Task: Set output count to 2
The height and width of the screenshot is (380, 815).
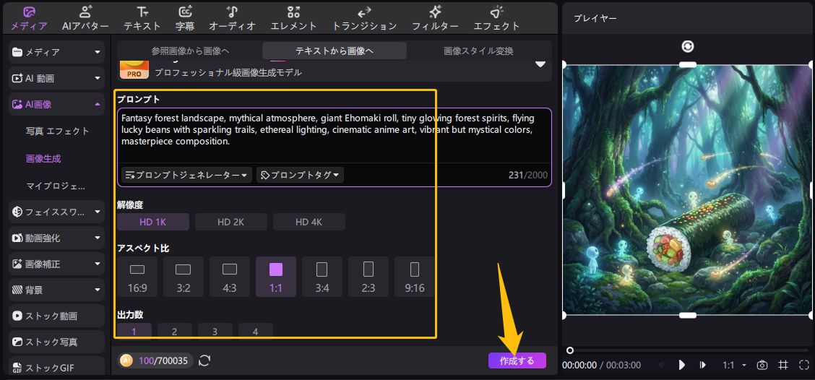Action: coord(175,331)
